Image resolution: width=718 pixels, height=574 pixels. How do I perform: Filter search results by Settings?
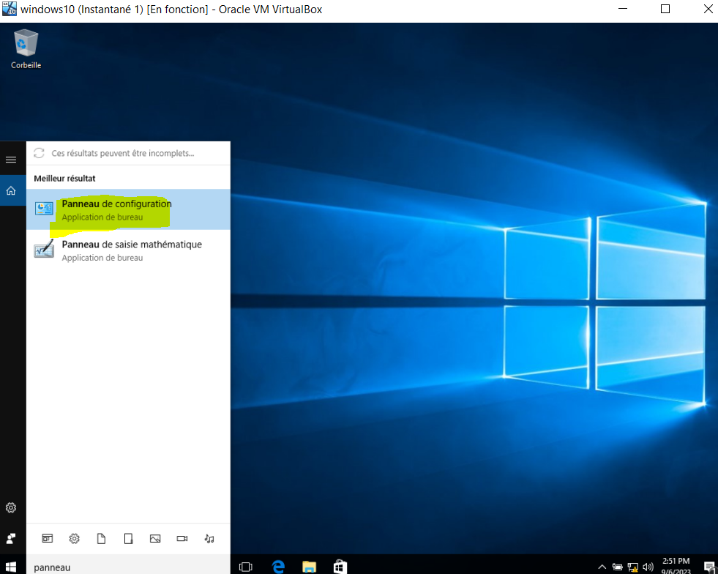tap(74, 538)
